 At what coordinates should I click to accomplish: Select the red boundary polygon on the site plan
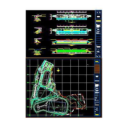click(73, 105)
